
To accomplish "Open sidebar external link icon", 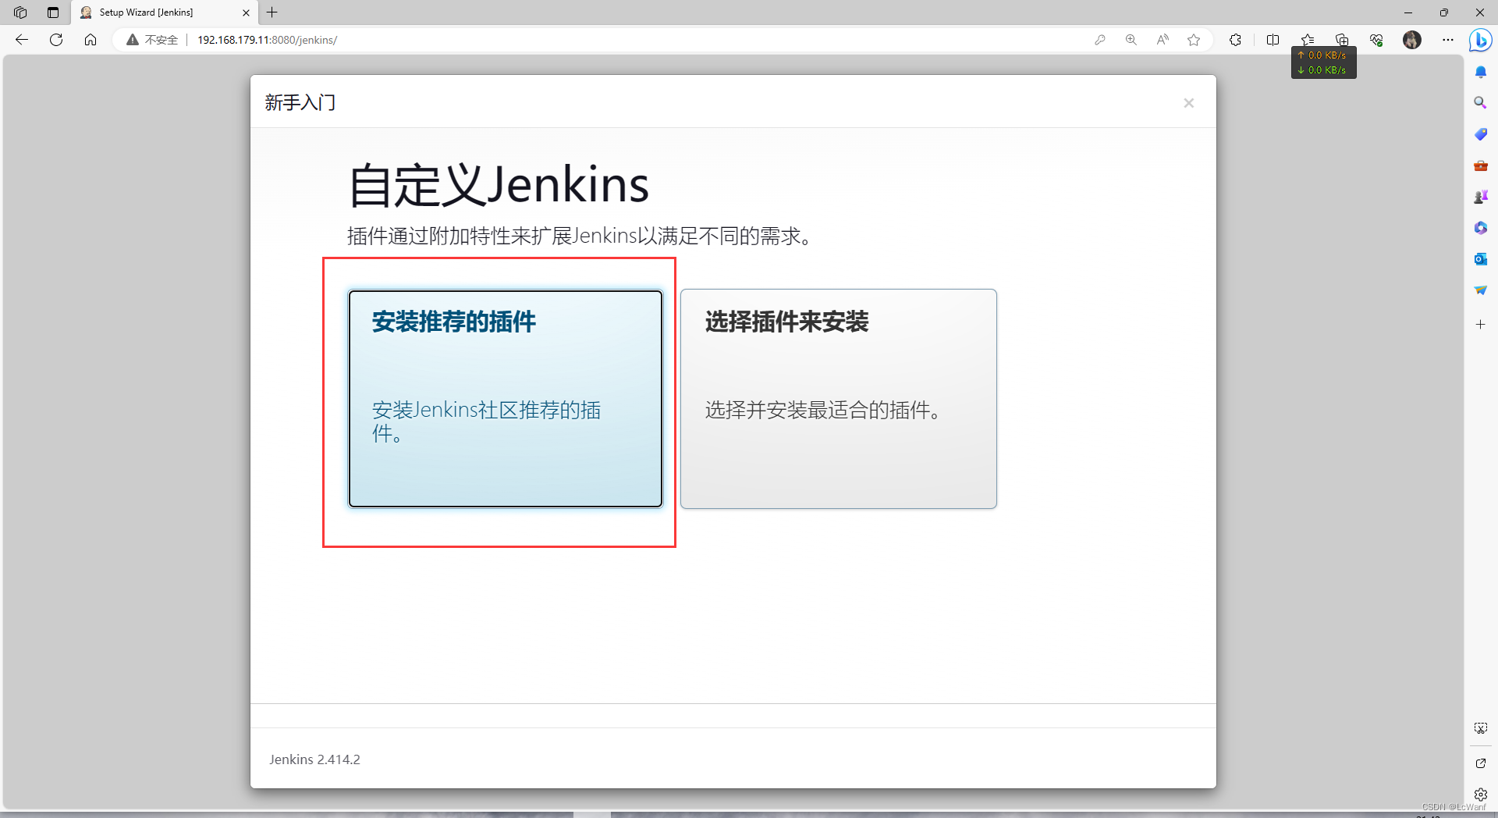I will click(x=1481, y=763).
